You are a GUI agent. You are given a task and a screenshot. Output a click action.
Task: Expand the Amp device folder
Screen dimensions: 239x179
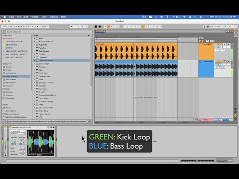click(34, 38)
